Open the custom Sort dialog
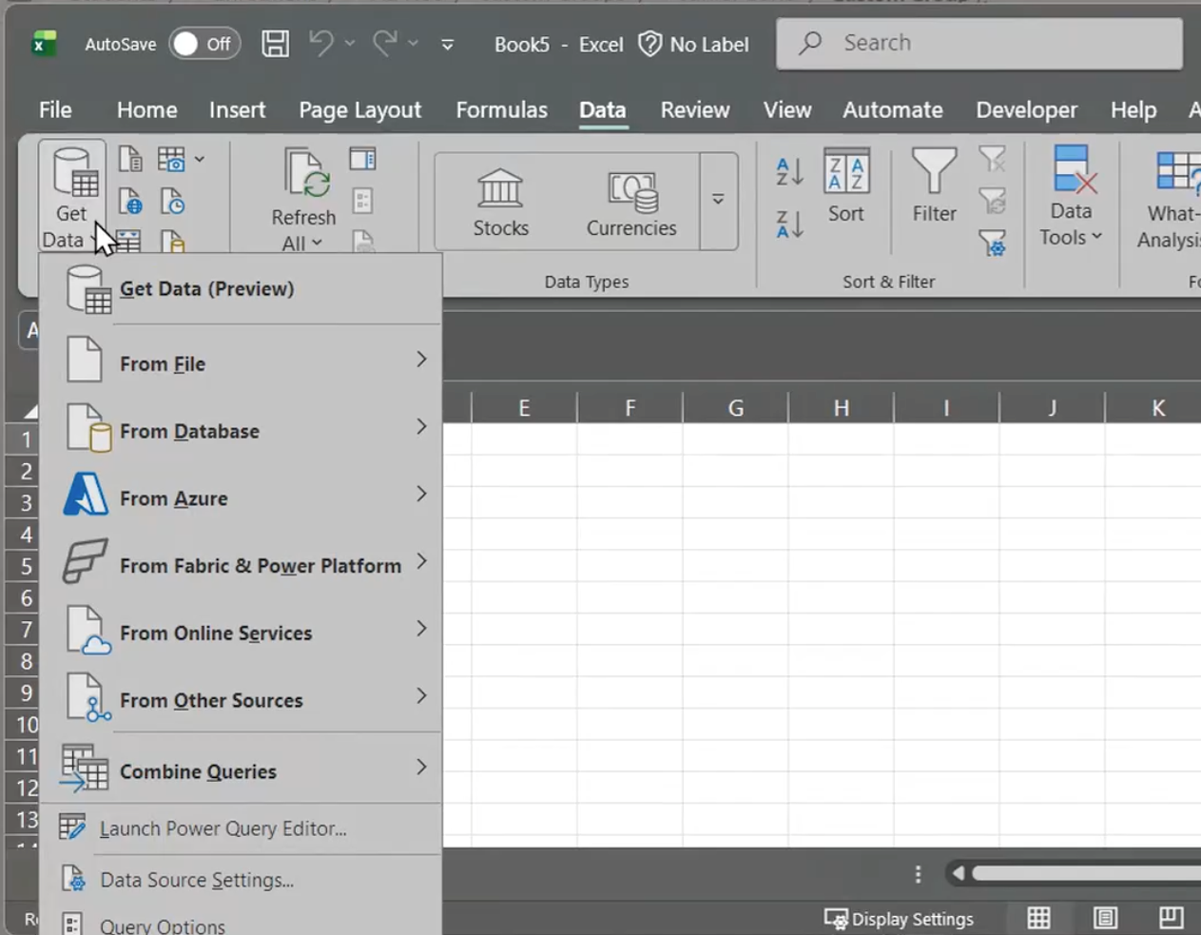This screenshot has width=1201, height=935. (845, 186)
